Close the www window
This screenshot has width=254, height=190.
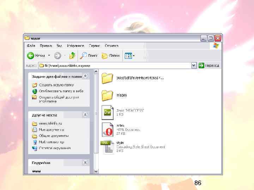coord(218,38)
